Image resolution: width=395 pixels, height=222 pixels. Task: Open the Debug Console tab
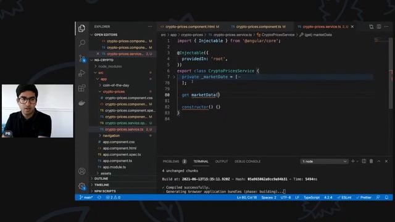click(x=247, y=162)
